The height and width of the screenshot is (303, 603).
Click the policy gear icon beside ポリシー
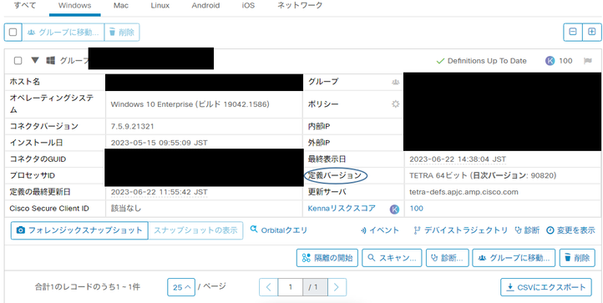[395, 104]
